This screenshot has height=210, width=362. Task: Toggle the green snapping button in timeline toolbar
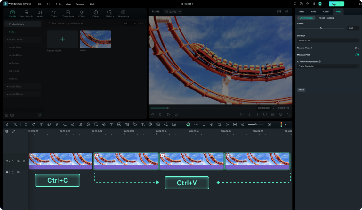[x=188, y=124]
